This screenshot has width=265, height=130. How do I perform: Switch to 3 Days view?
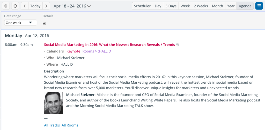point(171,6)
